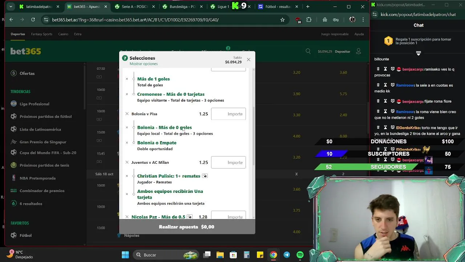The image size is (465, 262).
Task: Open Juego responsable link
Action: click(x=335, y=34)
